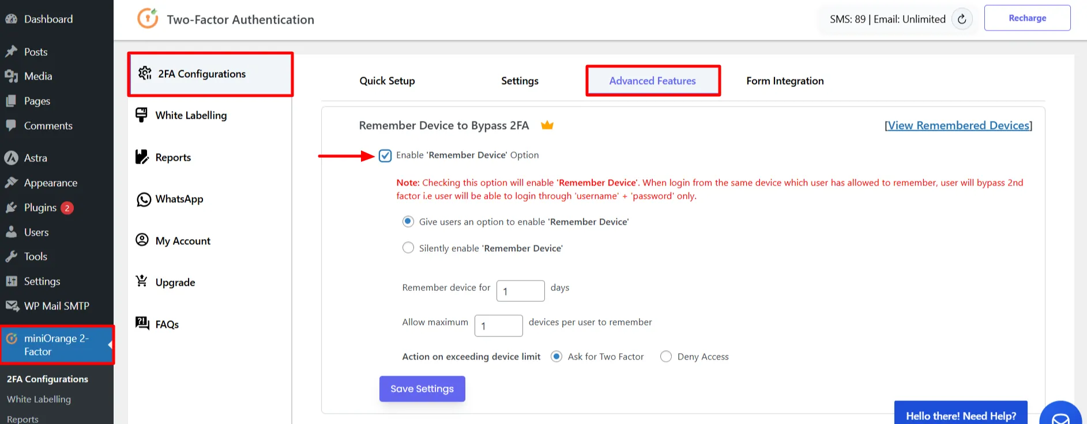Click the WhatsApp logo icon
Viewport: 1087px width, 424px height.
tap(144, 199)
